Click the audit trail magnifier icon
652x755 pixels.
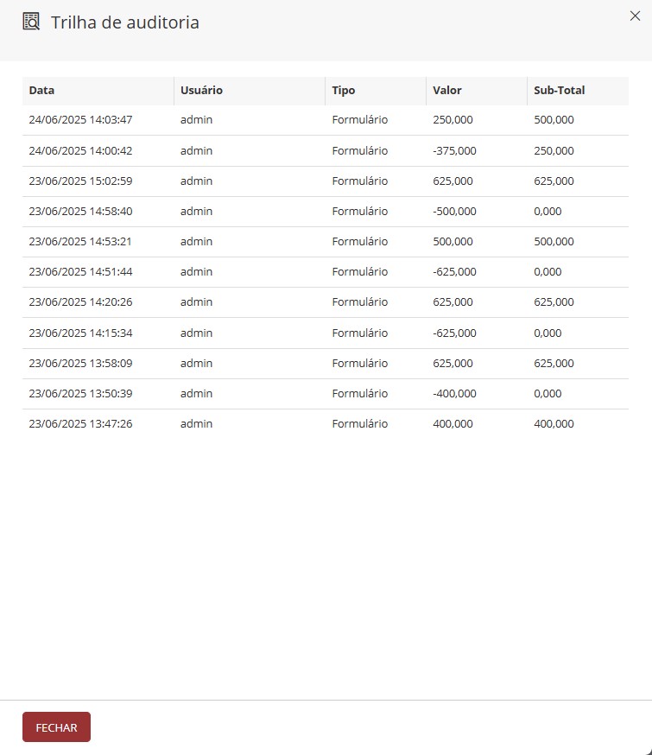click(31, 22)
